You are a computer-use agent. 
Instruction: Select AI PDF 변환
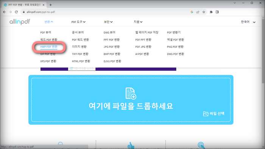pos(142,54)
